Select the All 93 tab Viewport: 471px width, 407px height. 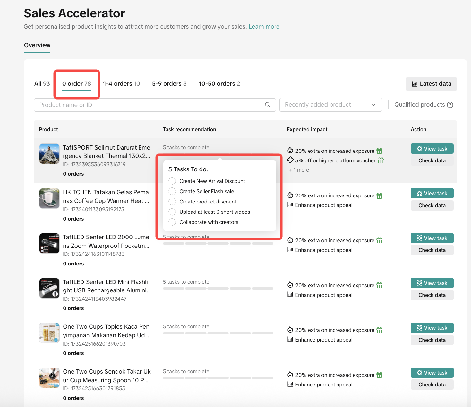click(x=42, y=84)
